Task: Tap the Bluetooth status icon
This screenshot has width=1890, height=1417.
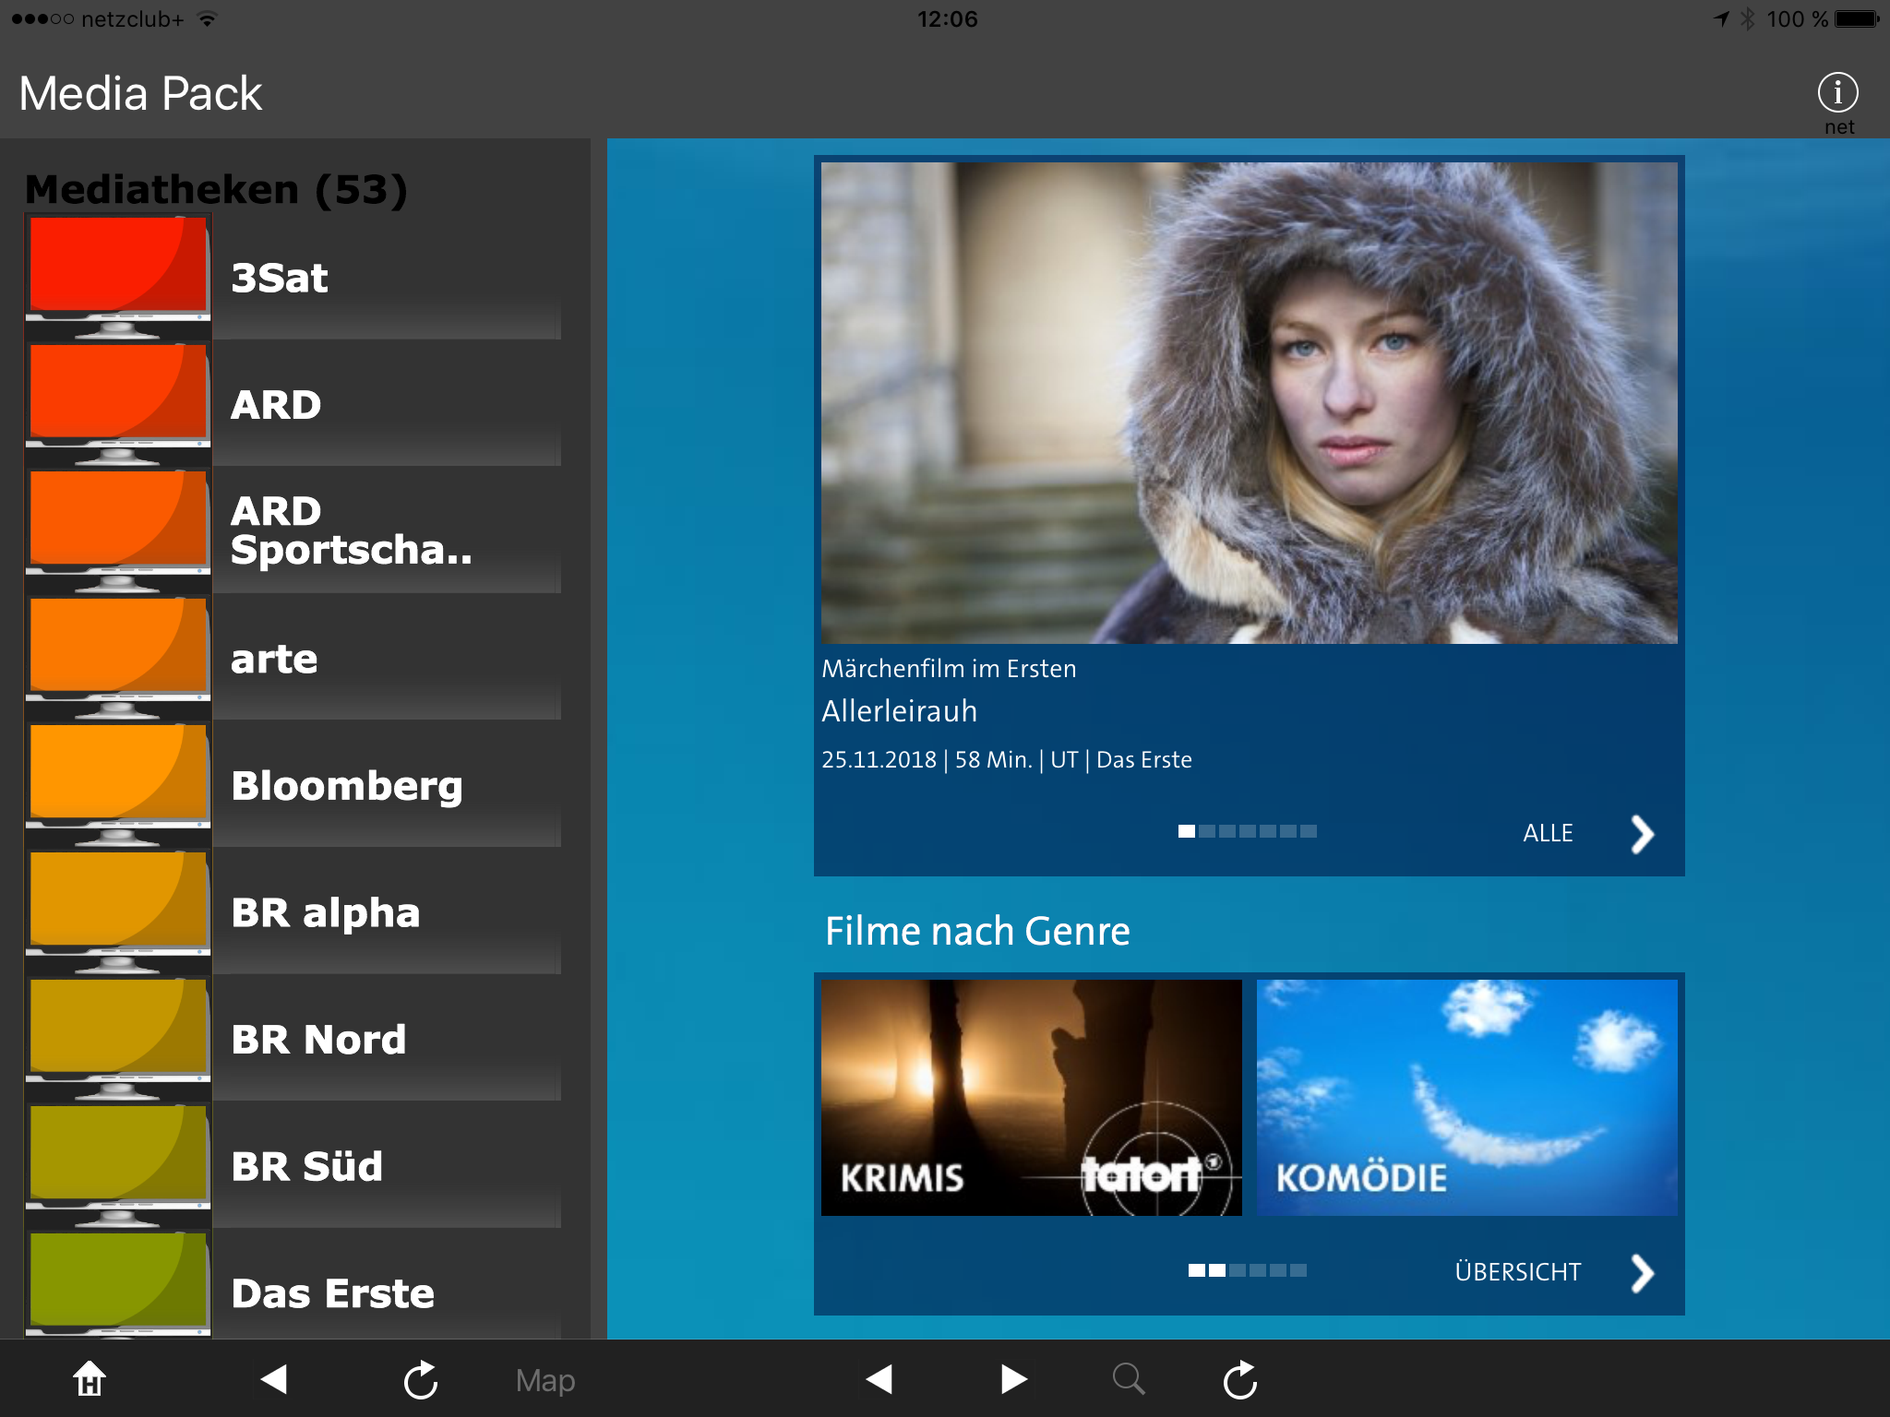Action: click(x=1748, y=18)
